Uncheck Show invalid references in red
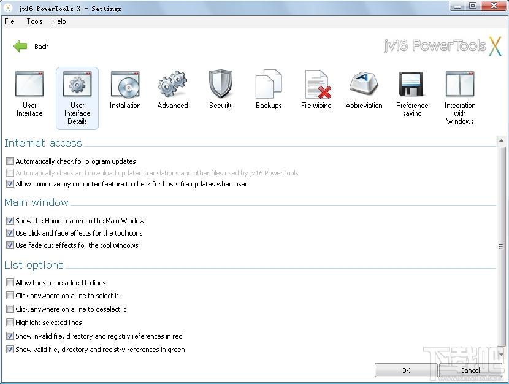 [x=10, y=336]
